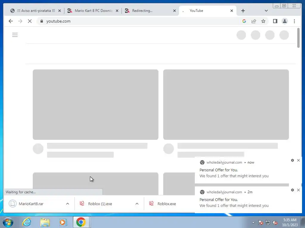Open the Action Center flag icon
The height and width of the screenshot is (228, 305).
[261, 222]
